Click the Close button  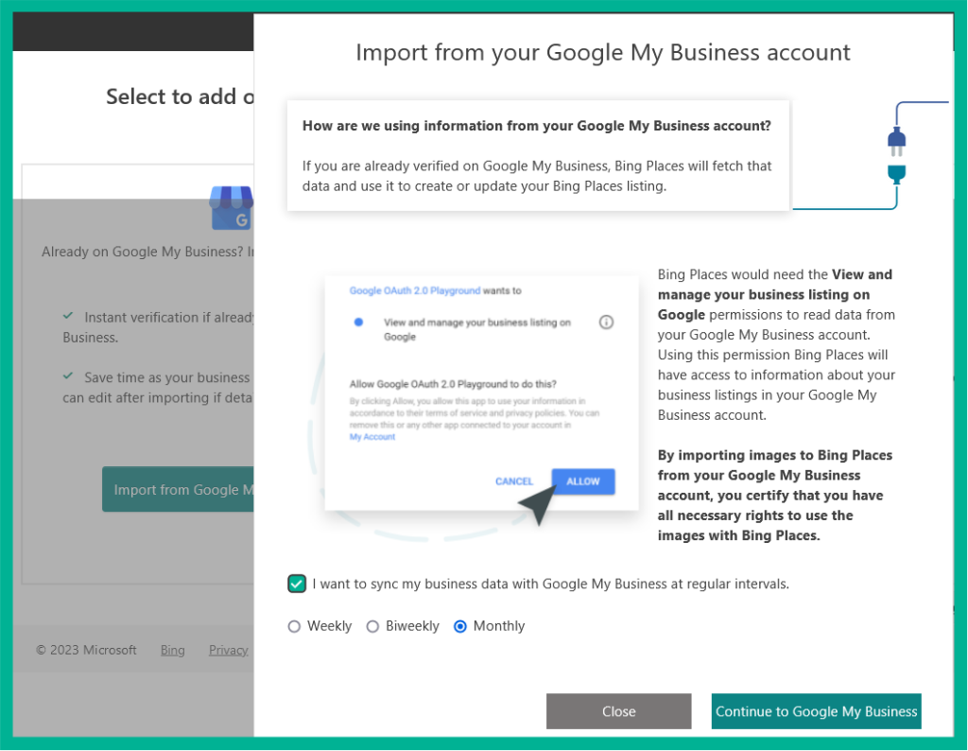coord(618,711)
